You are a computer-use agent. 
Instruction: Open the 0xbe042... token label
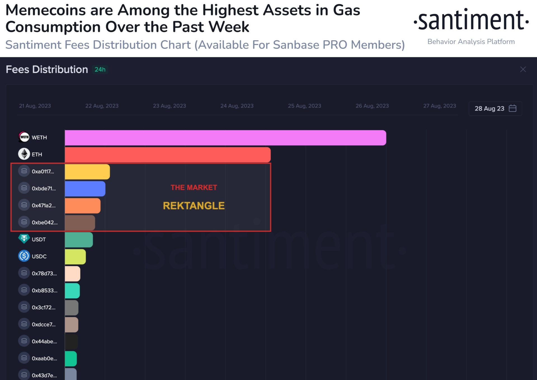point(44,222)
